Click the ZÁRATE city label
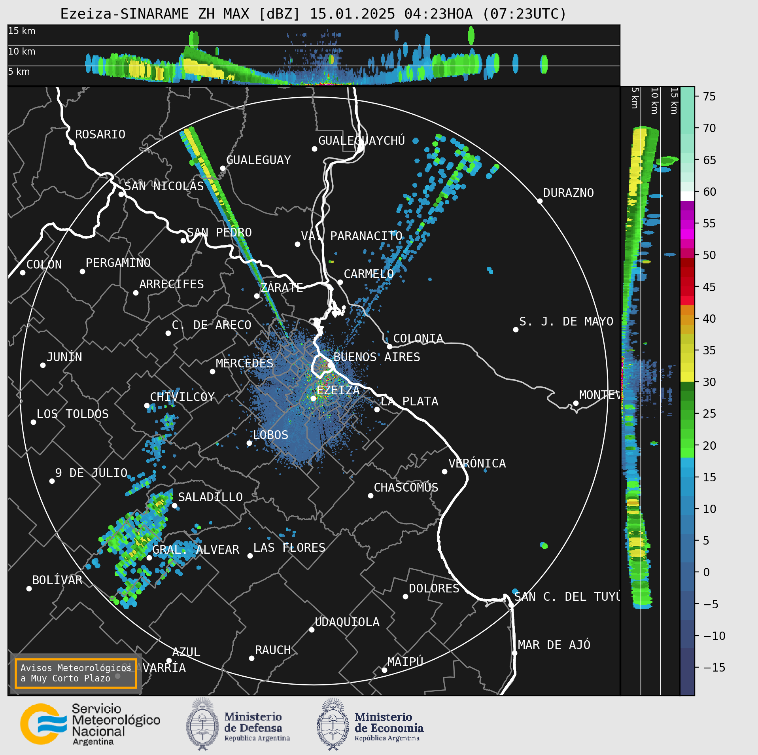Viewport: 758px width, 755px height. (282, 288)
